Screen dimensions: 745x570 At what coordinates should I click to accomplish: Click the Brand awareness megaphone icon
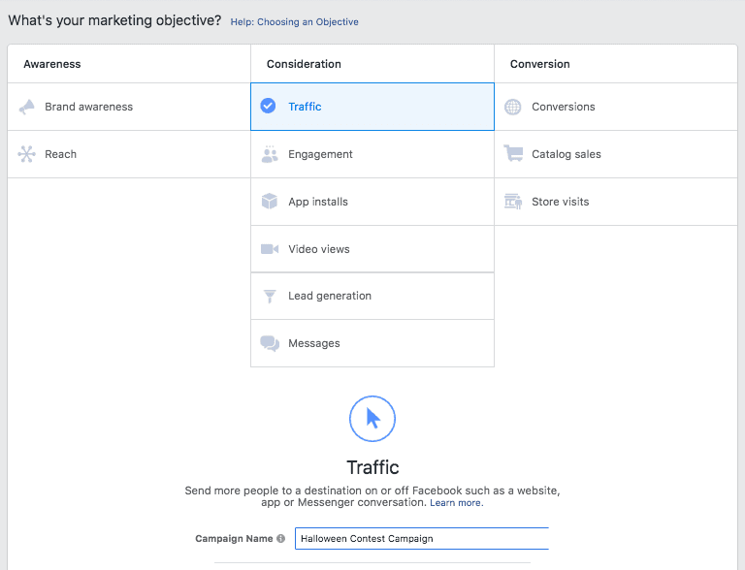27,108
